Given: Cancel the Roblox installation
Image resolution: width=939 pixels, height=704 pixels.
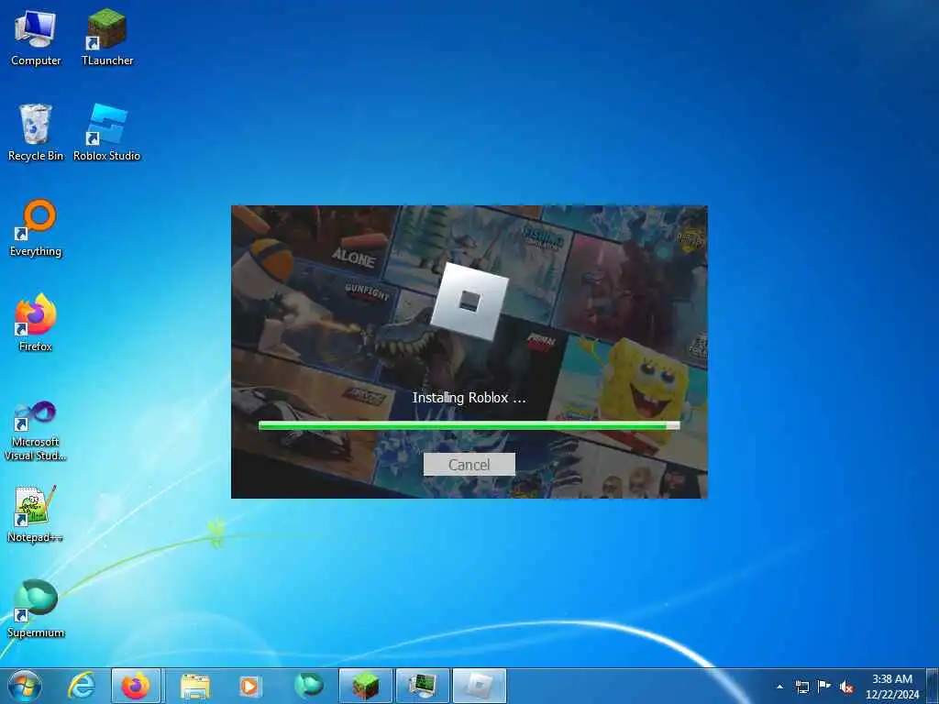Looking at the screenshot, I should (x=469, y=465).
